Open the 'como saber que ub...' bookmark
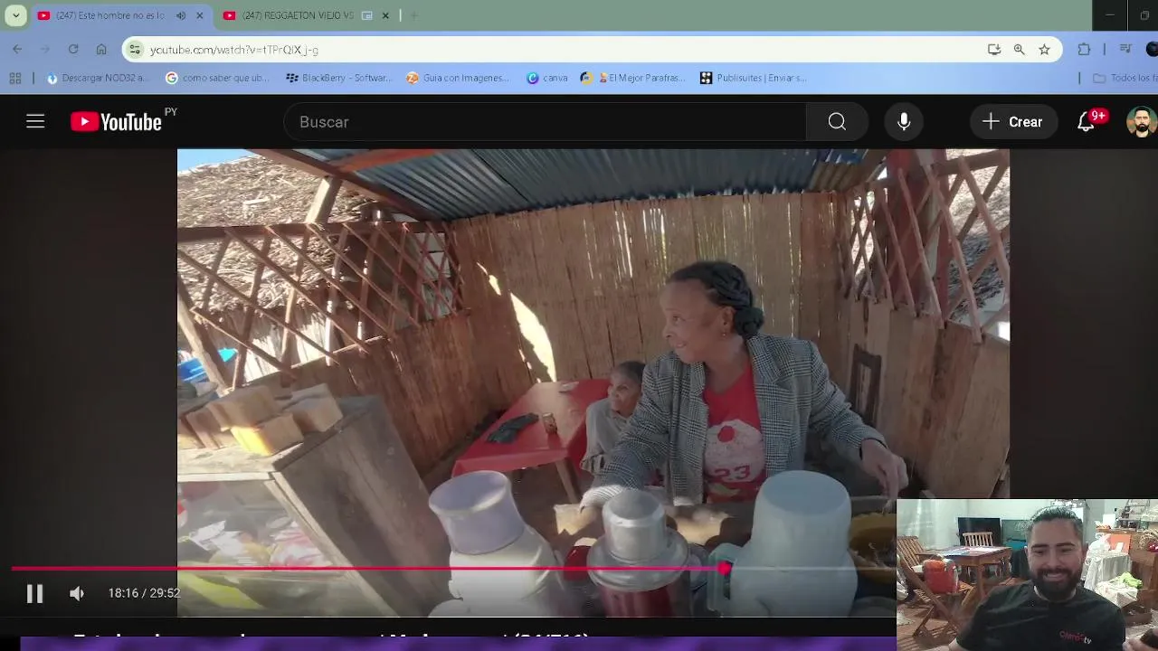 tap(217, 78)
